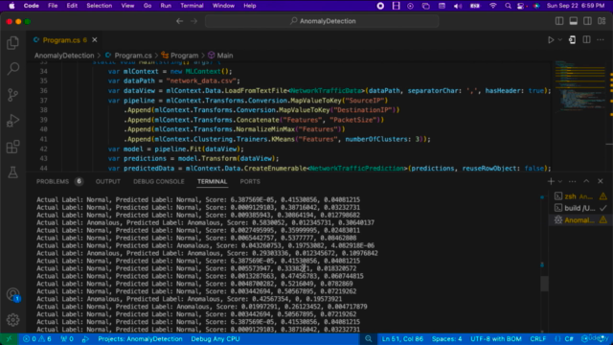The image size is (613, 345).
Task: Go to line via Ln 51, Col 86
Action: (402, 339)
